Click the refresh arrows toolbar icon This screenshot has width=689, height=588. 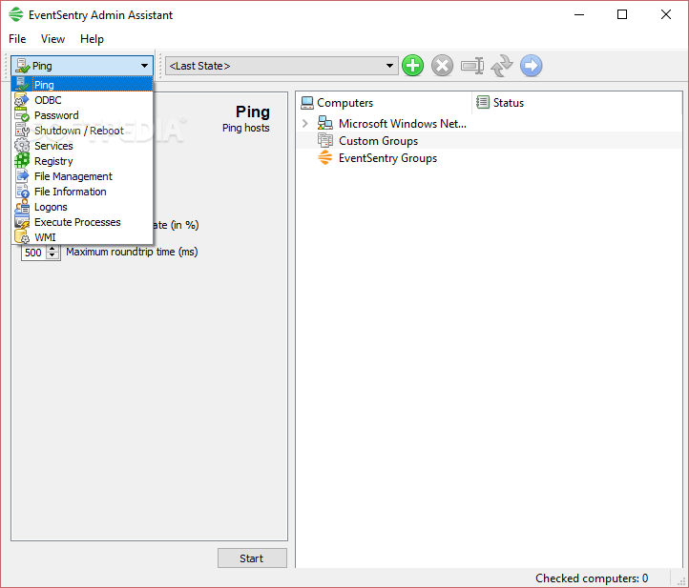502,66
